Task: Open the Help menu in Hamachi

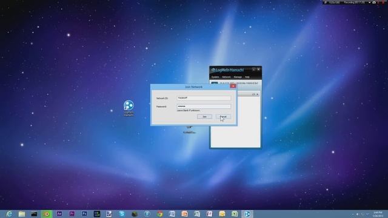Action: [x=247, y=77]
